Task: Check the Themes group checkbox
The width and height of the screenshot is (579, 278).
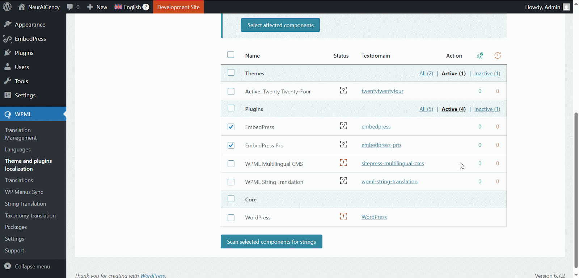Action: 231,73
